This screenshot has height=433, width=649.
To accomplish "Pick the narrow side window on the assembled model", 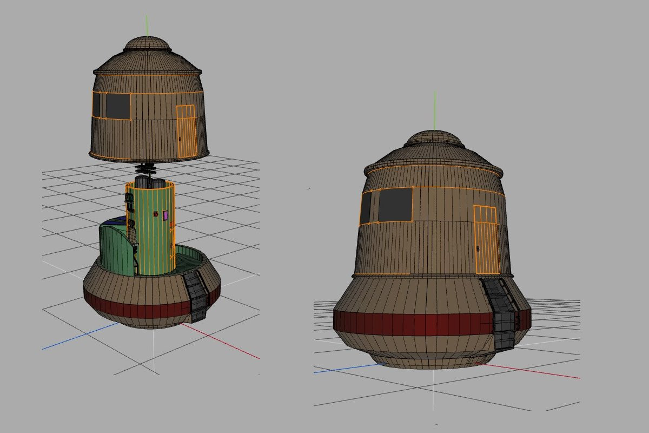I will click(x=366, y=208).
